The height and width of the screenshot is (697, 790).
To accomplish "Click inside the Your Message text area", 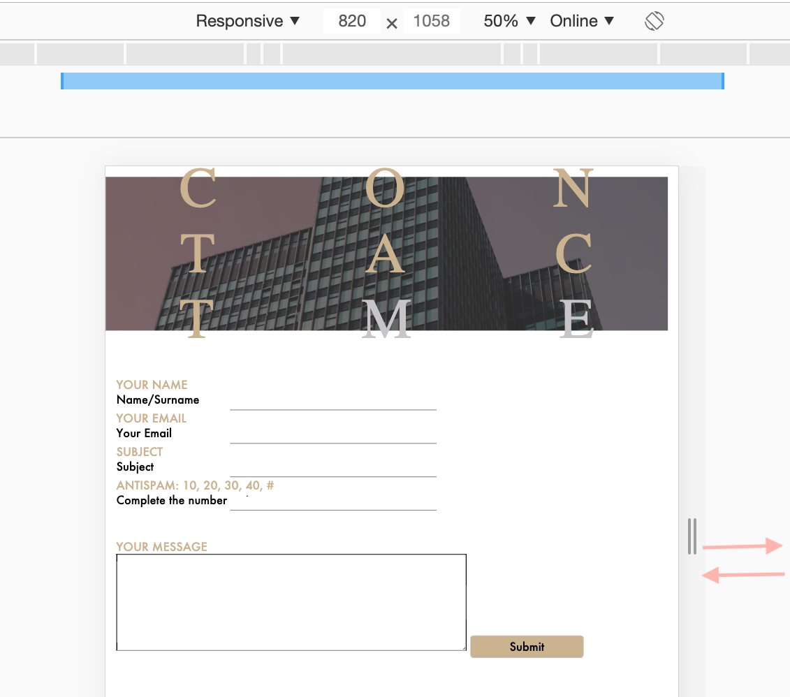I will pos(291,601).
